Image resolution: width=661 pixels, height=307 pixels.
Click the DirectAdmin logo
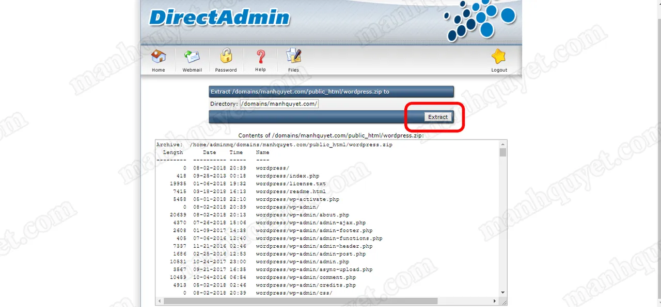[x=219, y=17]
